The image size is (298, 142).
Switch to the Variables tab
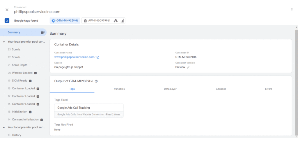[119, 89]
